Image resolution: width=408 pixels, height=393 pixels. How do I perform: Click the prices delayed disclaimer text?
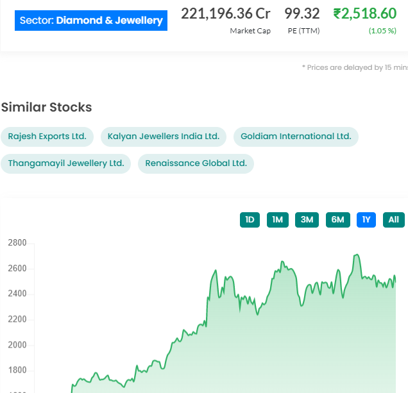click(355, 67)
